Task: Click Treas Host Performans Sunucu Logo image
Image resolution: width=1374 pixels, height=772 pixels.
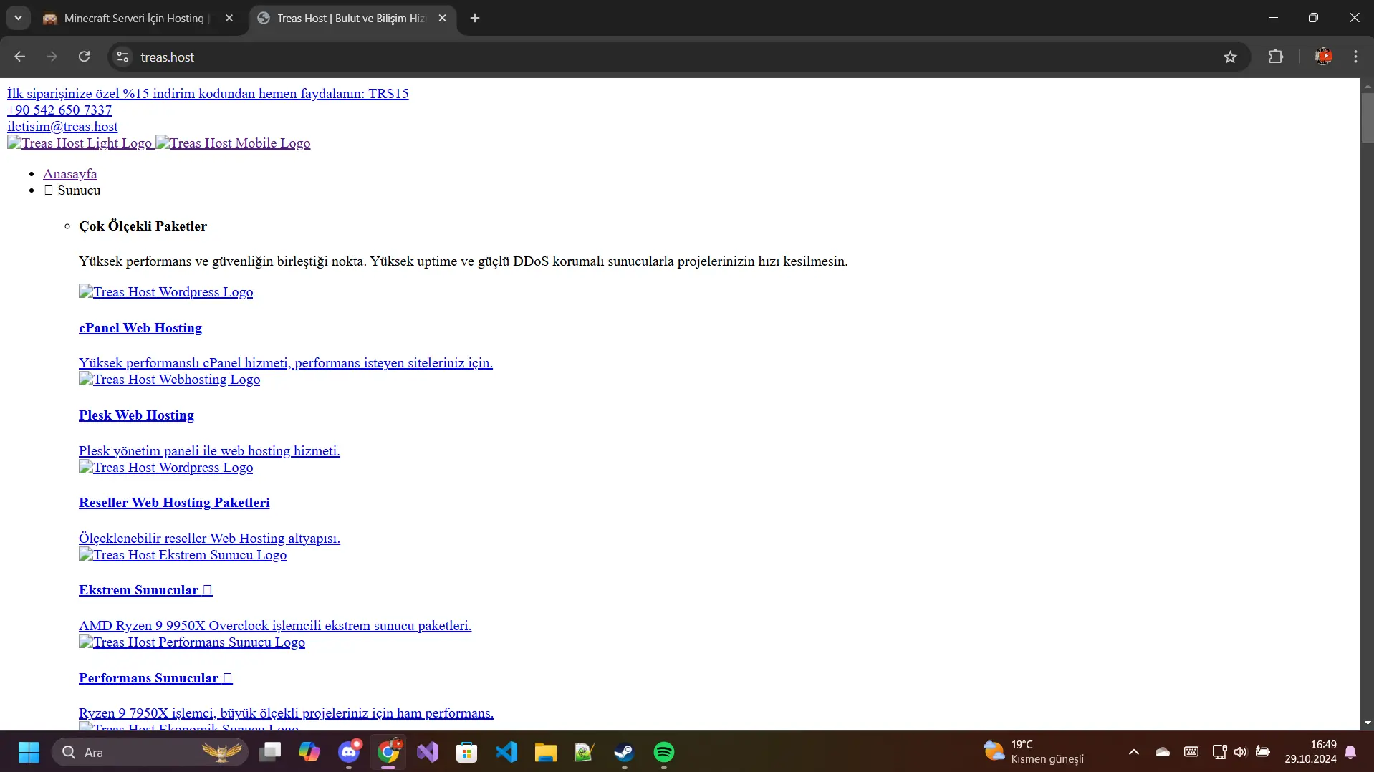Action: pos(192,642)
